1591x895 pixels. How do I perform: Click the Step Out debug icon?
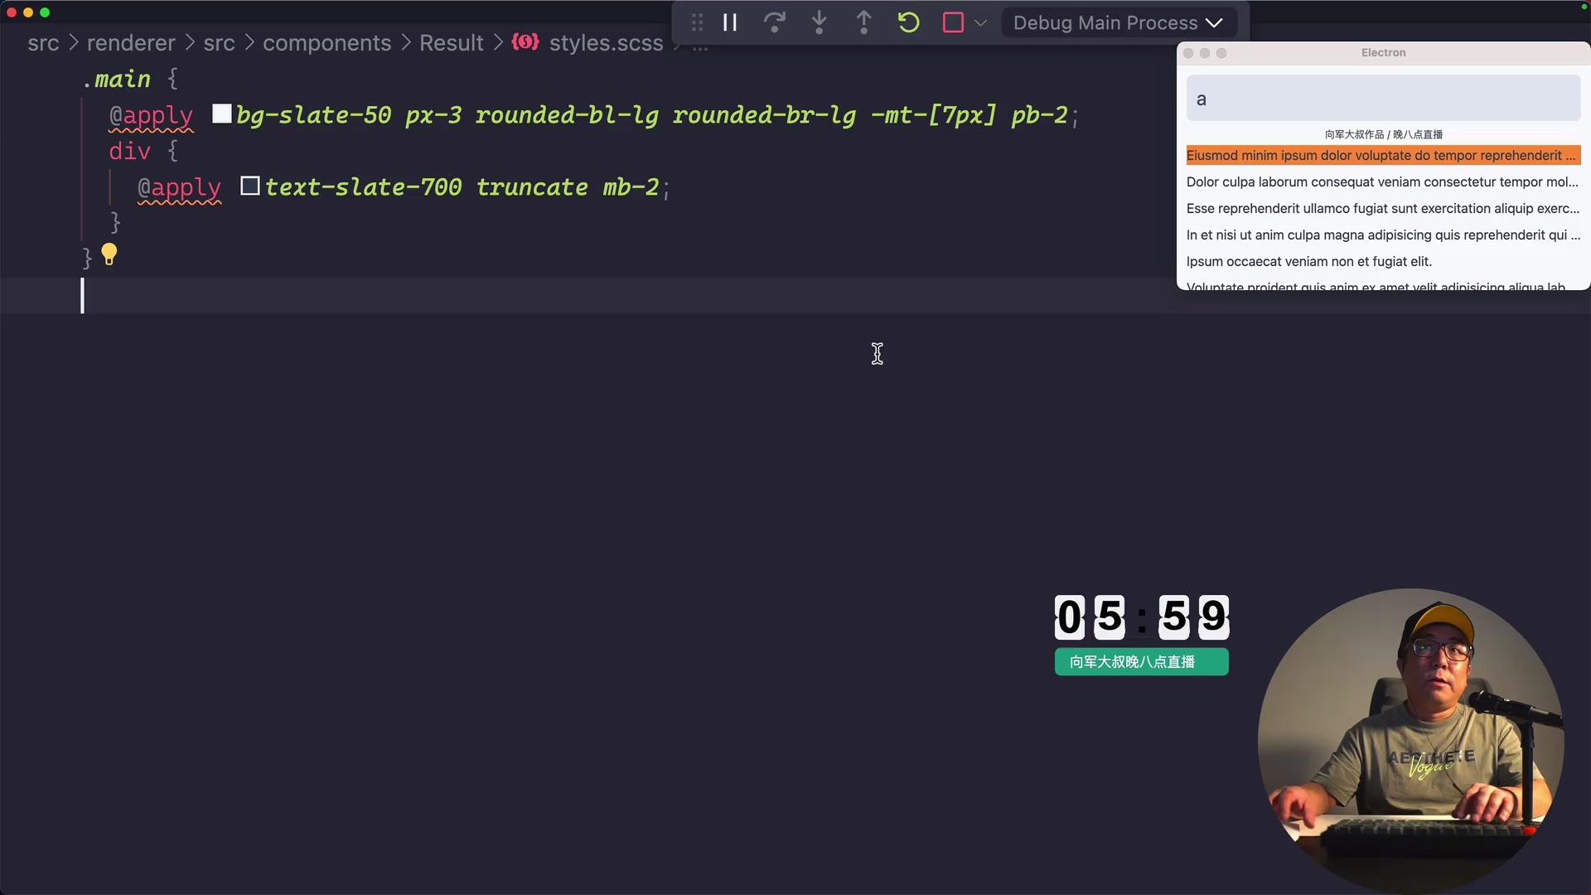click(x=863, y=22)
